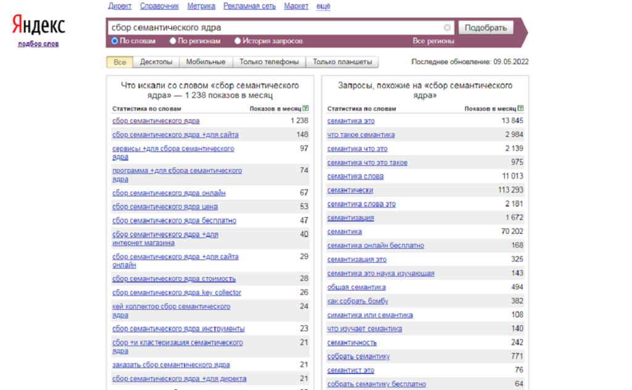Image resolution: width=632 pixels, height=390 pixels.
Task: Open the Директ link in the top navigation
Action: click(x=119, y=6)
